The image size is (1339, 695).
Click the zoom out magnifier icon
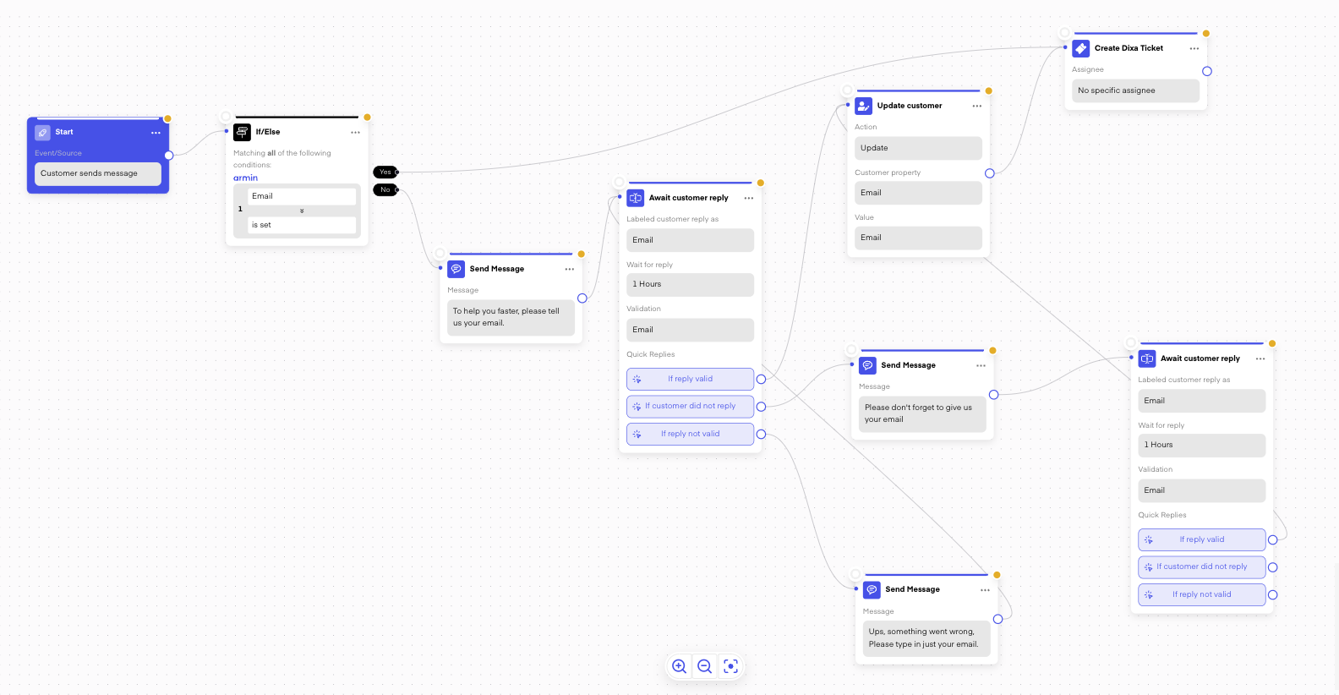click(704, 666)
